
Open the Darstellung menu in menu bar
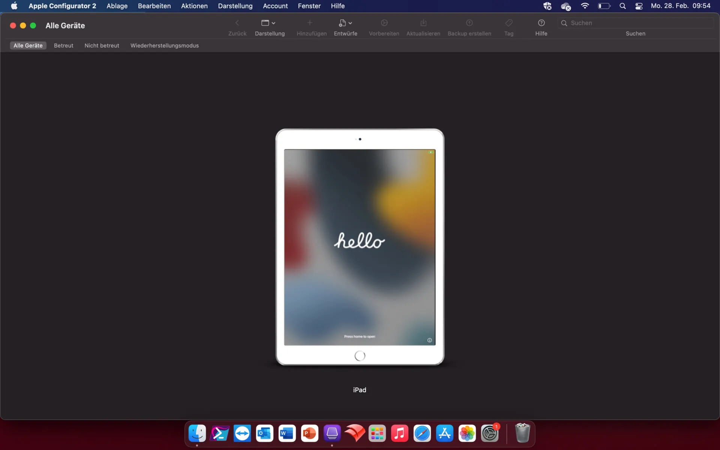(235, 6)
